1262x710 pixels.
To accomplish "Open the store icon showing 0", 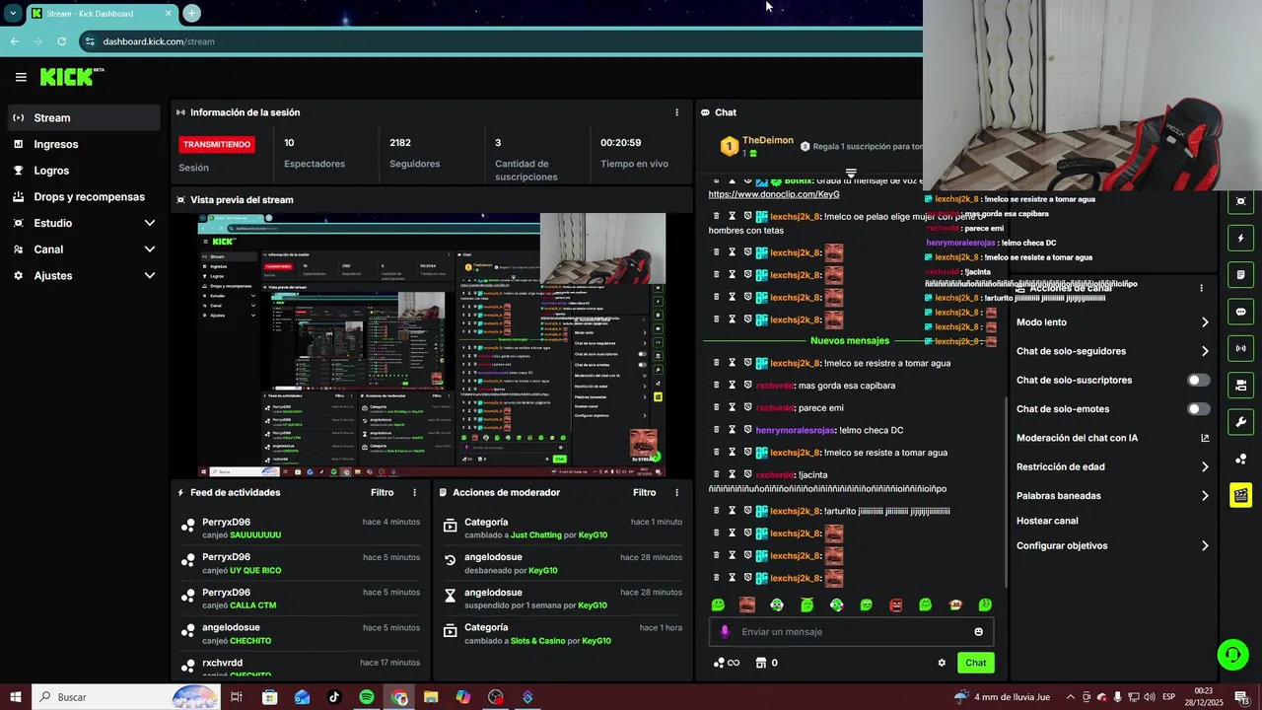I will pyautogui.click(x=766, y=663).
